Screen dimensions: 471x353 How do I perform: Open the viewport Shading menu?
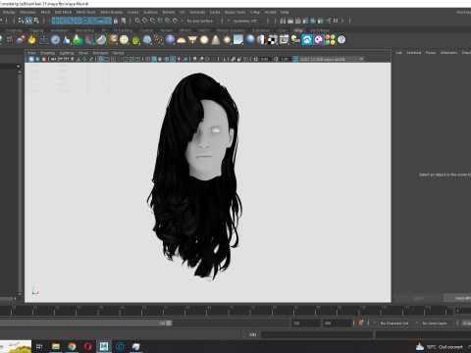click(47, 53)
